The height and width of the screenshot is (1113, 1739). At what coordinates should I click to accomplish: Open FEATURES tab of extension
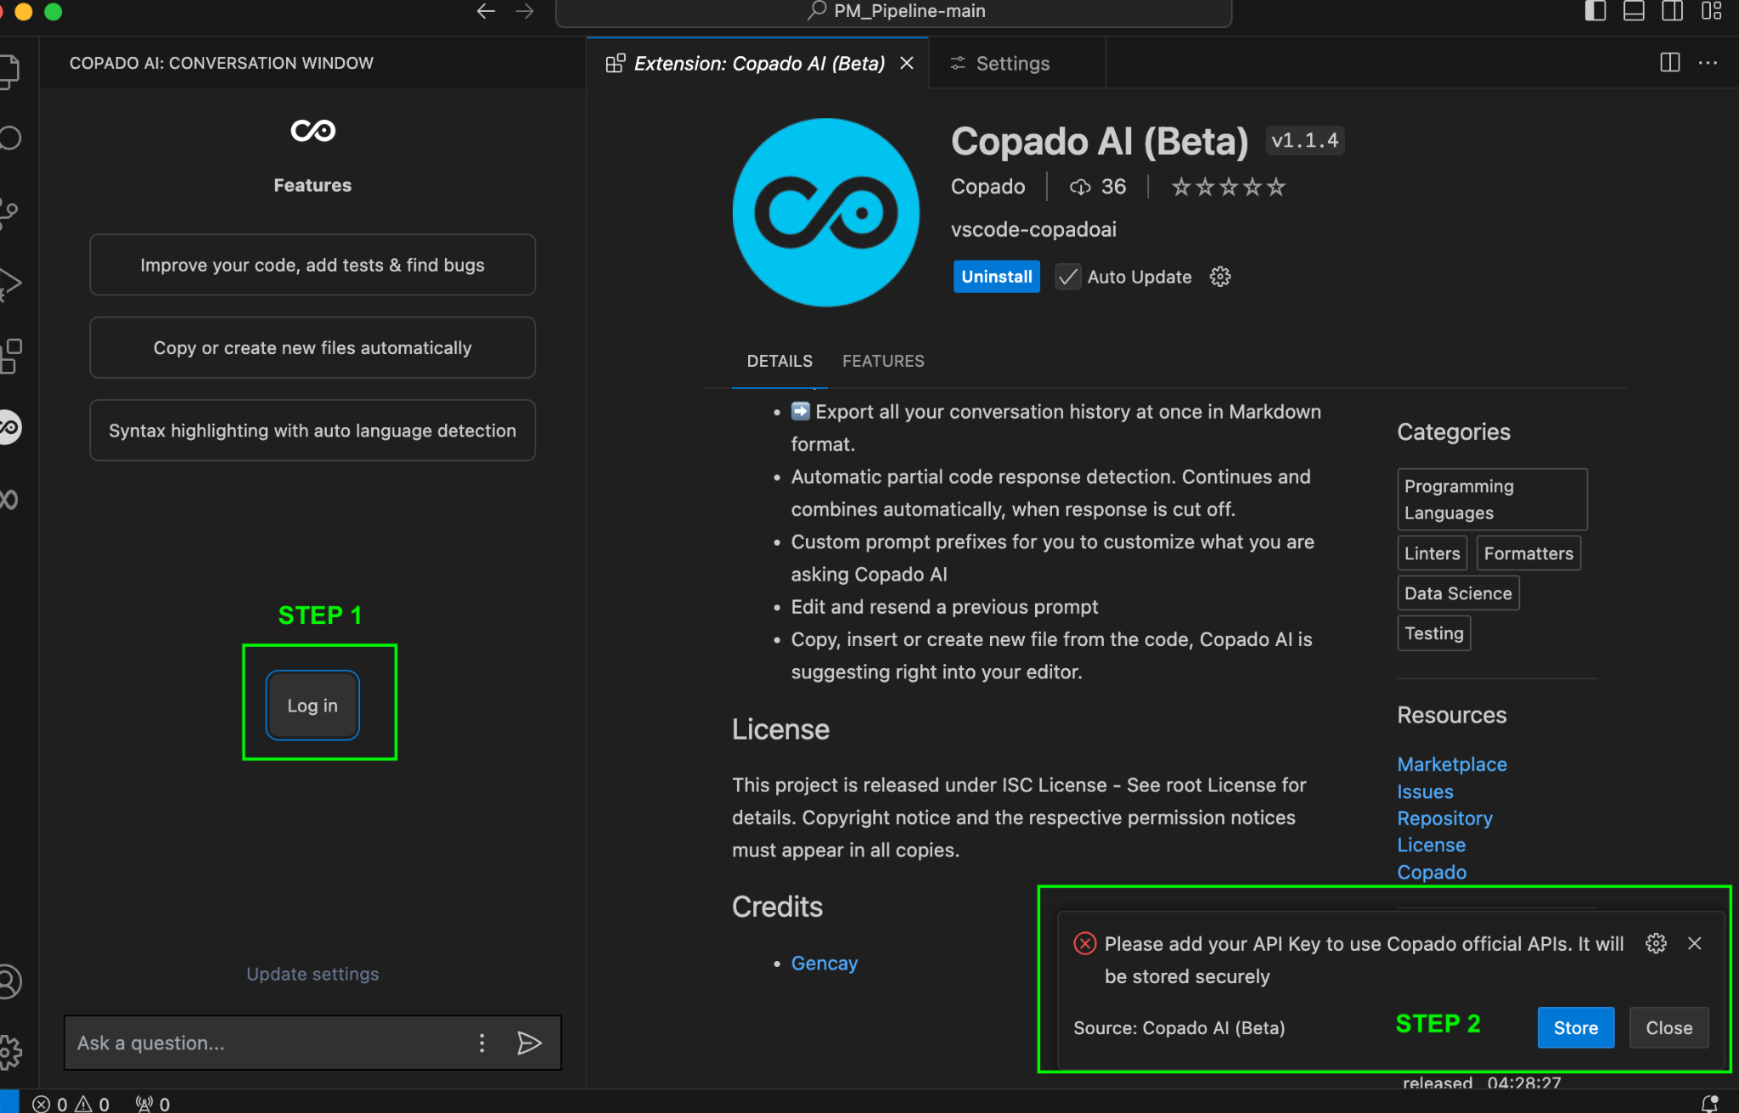tap(883, 361)
